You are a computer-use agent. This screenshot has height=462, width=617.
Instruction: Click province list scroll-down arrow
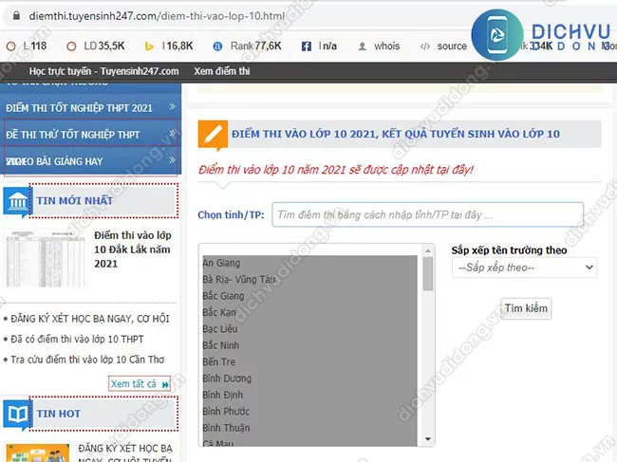pyautogui.click(x=428, y=439)
